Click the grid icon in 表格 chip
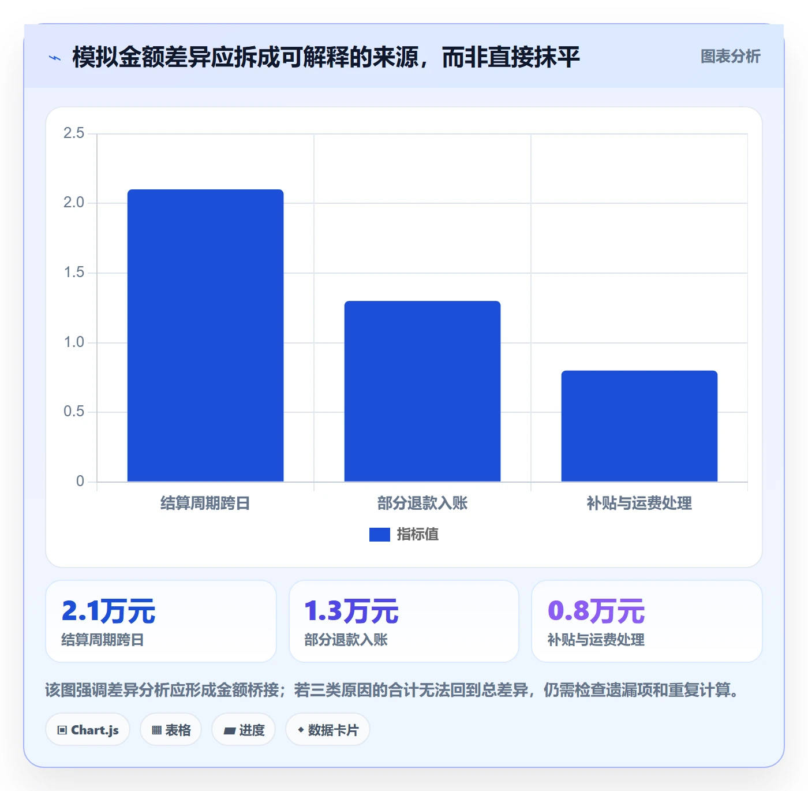Viewport: 808px width, 791px height. [156, 730]
